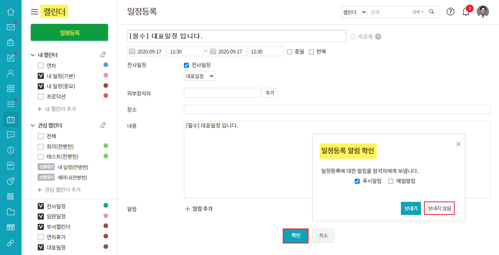
Task: Click the help question mark icon
Action: [x=451, y=12]
